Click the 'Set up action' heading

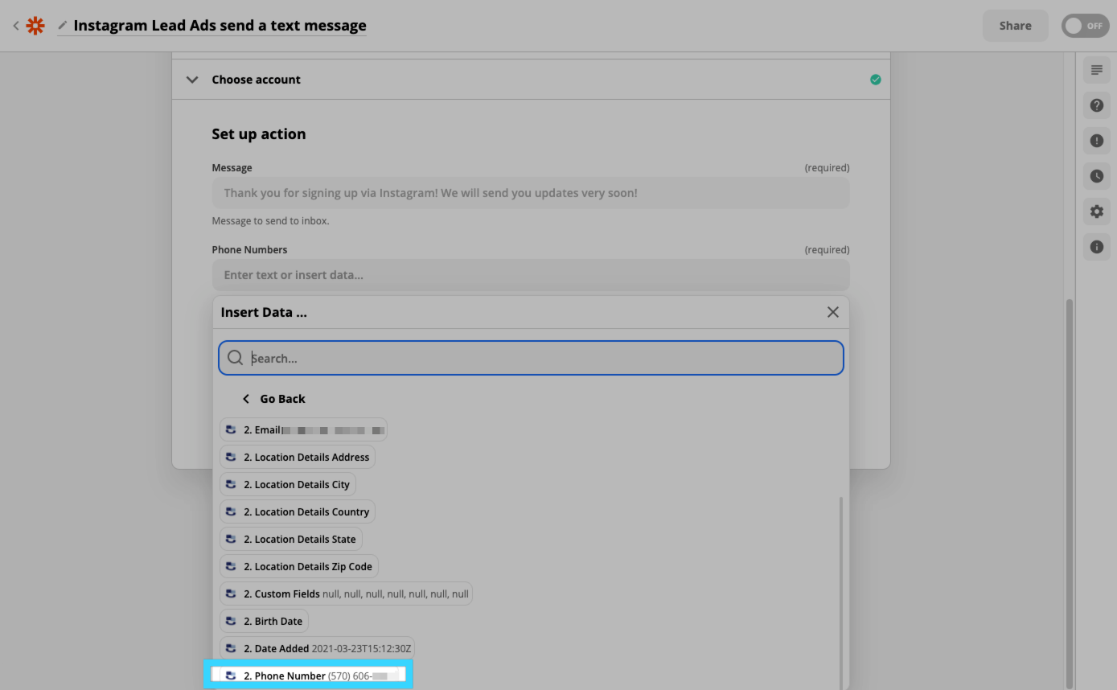(259, 134)
